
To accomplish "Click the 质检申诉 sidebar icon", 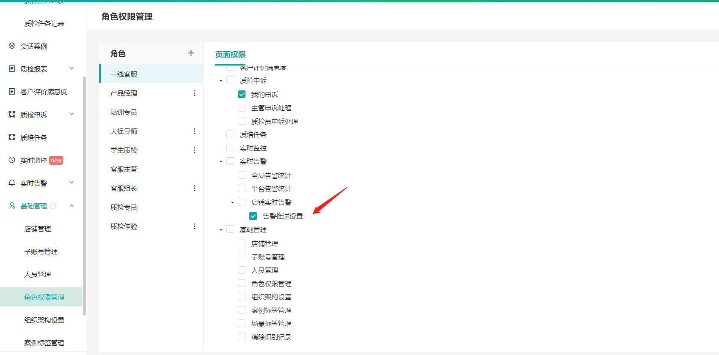I will (x=12, y=114).
